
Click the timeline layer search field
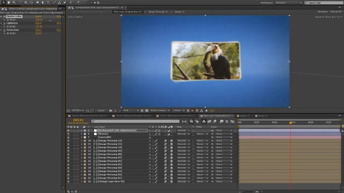pyautogui.click(x=135, y=121)
